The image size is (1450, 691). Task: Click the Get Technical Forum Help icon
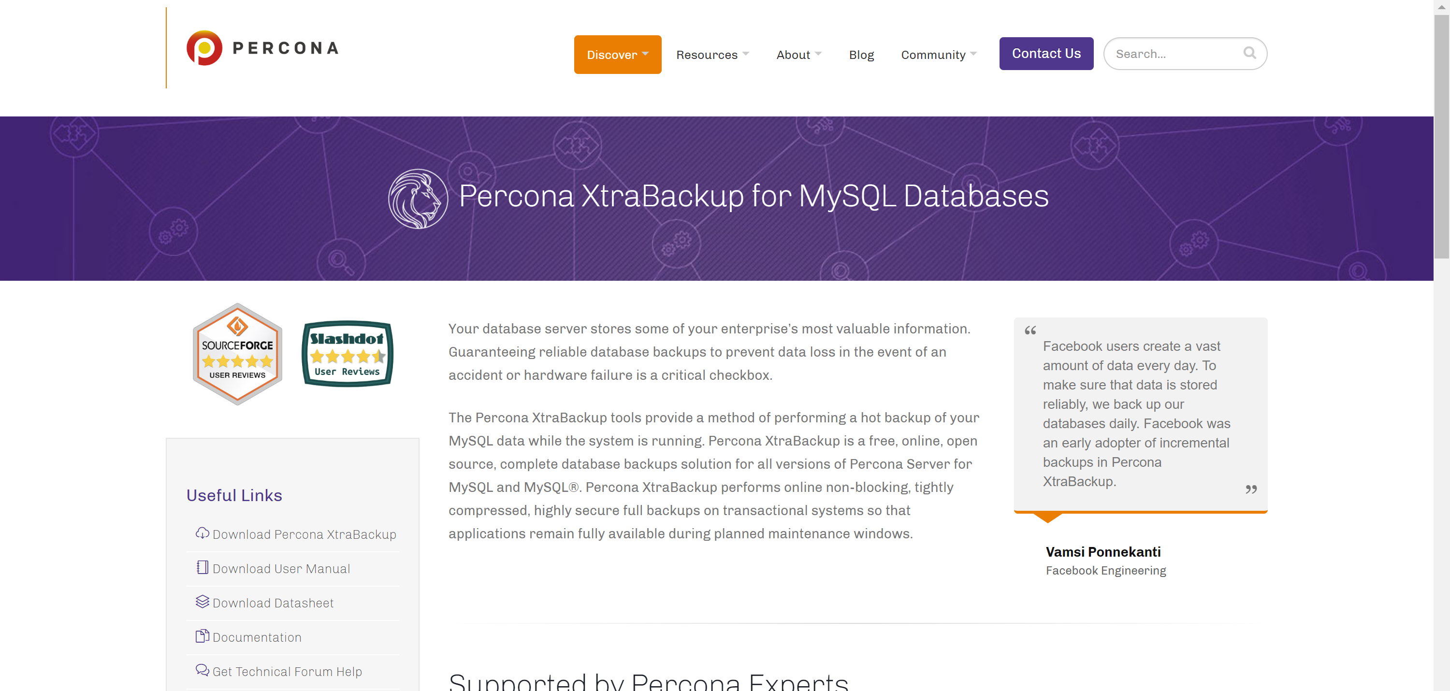pos(202,671)
